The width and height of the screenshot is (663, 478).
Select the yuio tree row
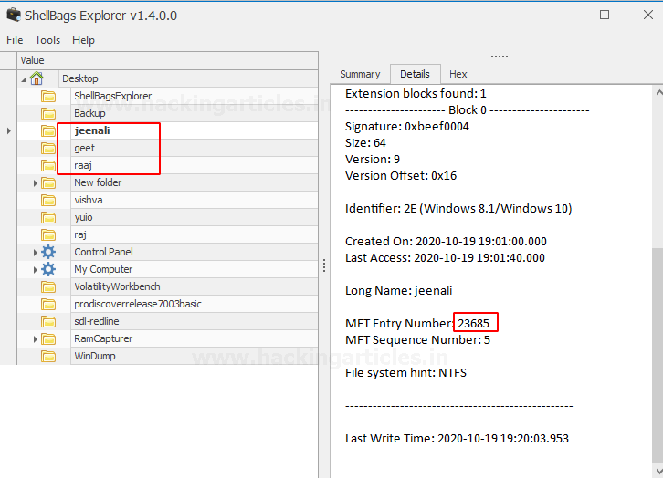tap(195, 217)
